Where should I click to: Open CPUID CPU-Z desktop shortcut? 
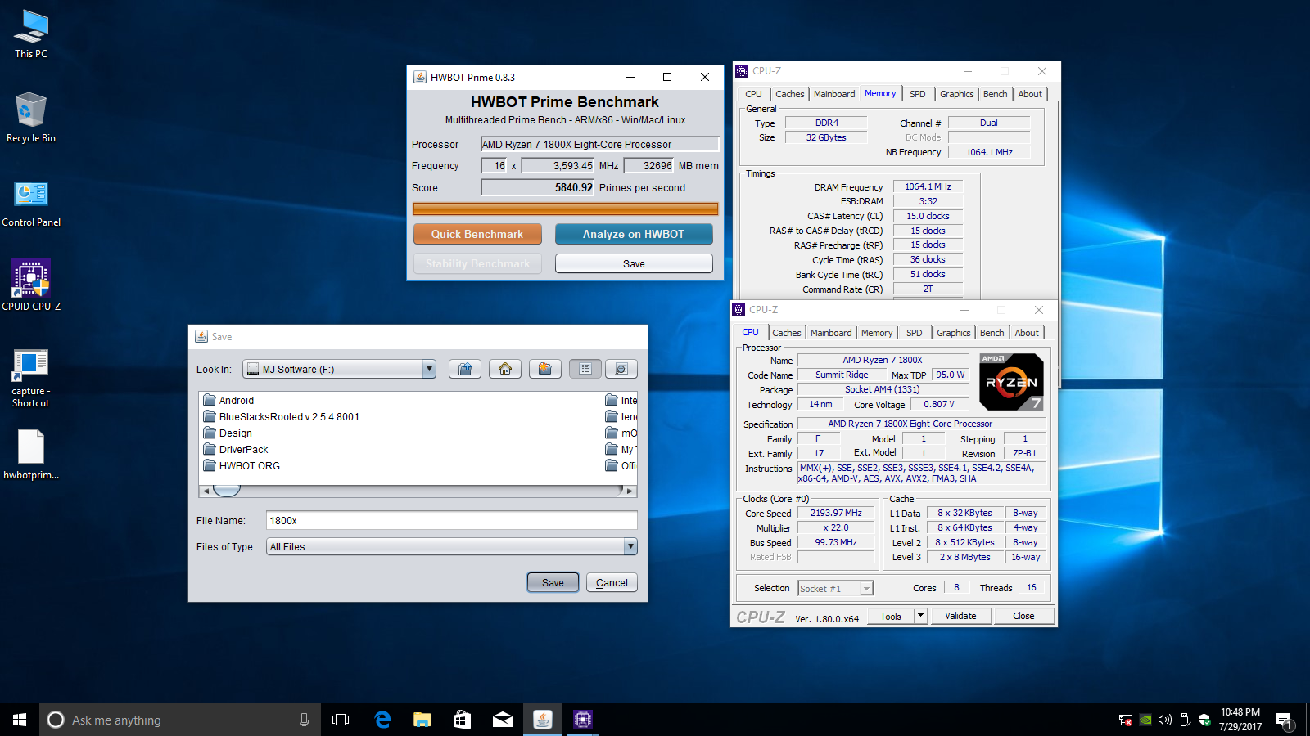31,285
